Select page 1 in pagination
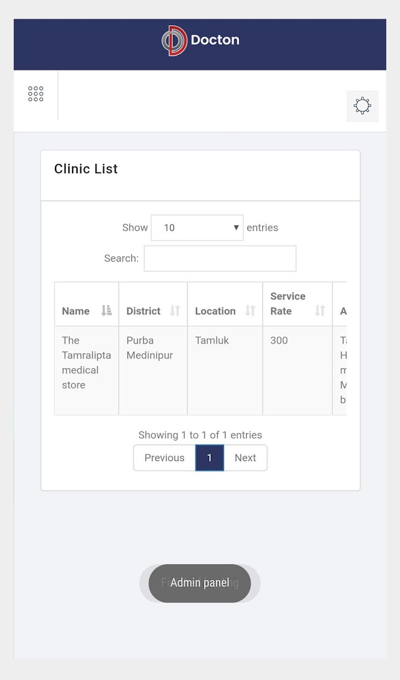Viewport: 400px width, 680px height. [210, 458]
